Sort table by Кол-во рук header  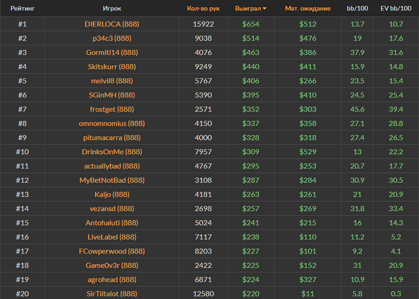point(203,8)
